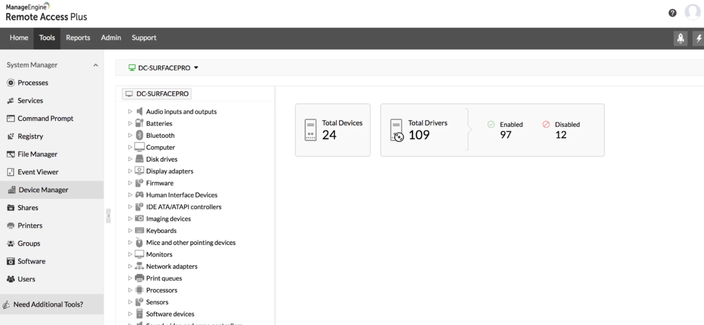Click the Processors chip icon
Viewport: 704px width, 325px height.
pos(139,290)
